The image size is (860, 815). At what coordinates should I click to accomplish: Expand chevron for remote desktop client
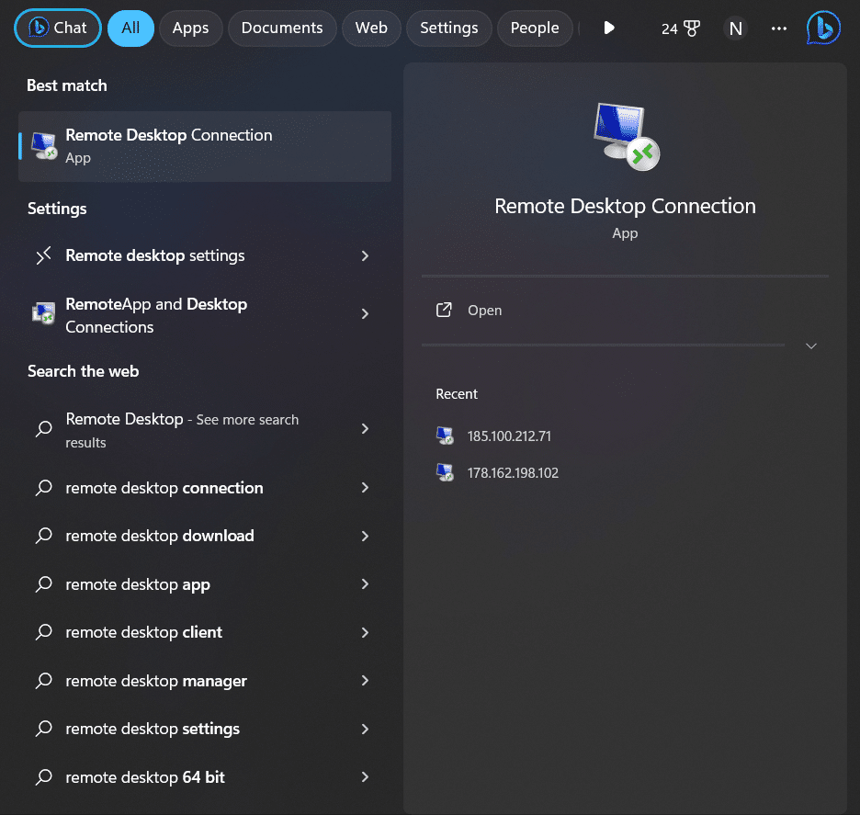point(365,632)
